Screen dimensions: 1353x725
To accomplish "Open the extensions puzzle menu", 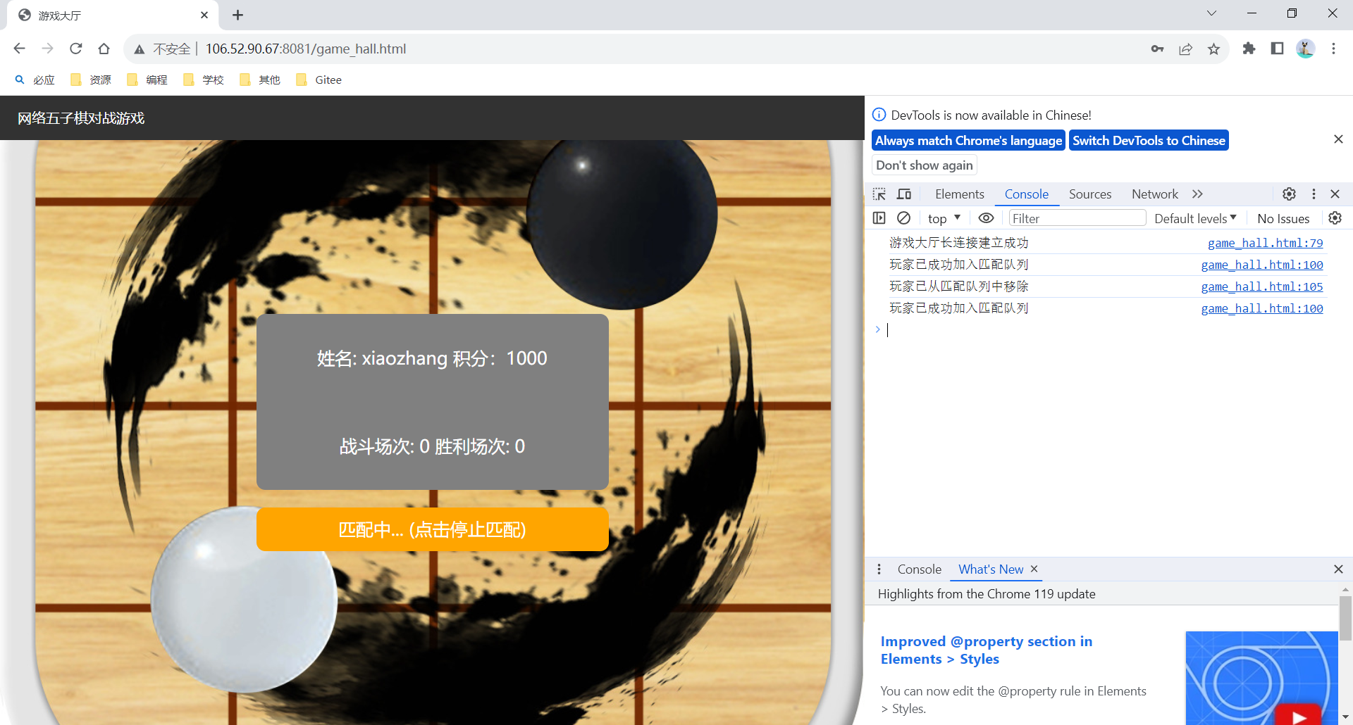I will pyautogui.click(x=1249, y=49).
